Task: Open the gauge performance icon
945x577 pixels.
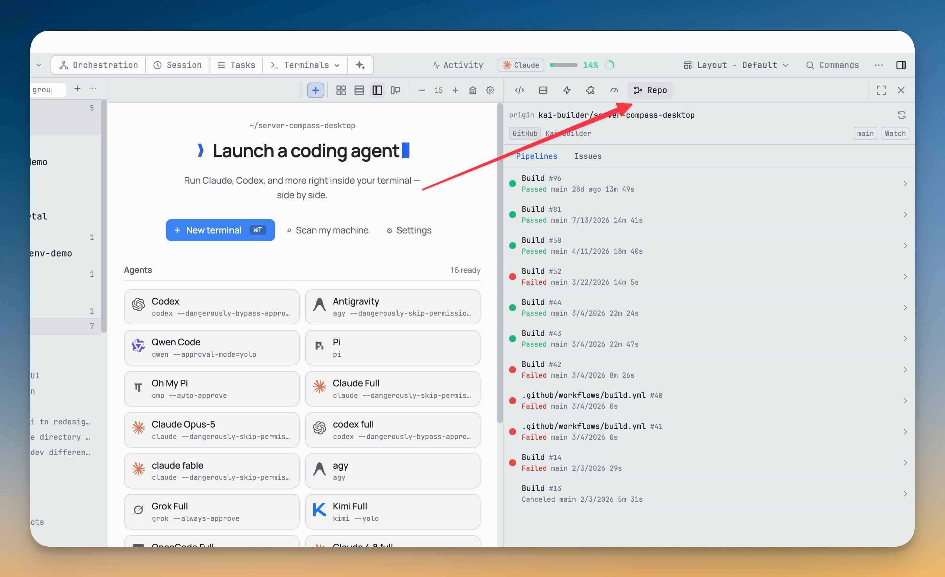Action: (x=614, y=90)
